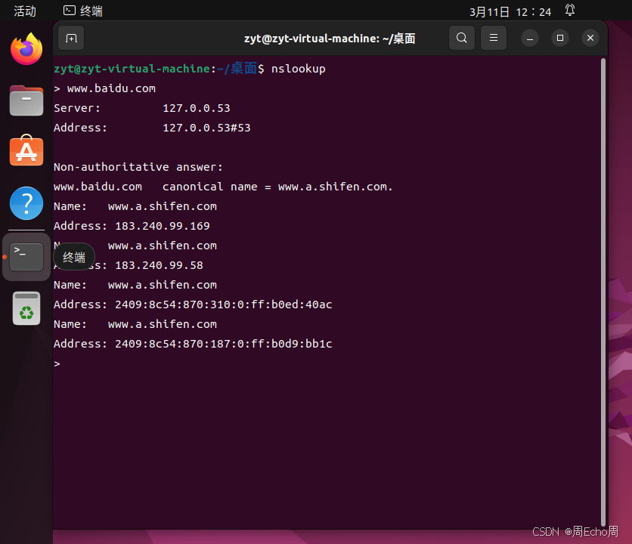Open the Terminal app menu in the top bar
The image size is (632, 544).
coord(83,11)
